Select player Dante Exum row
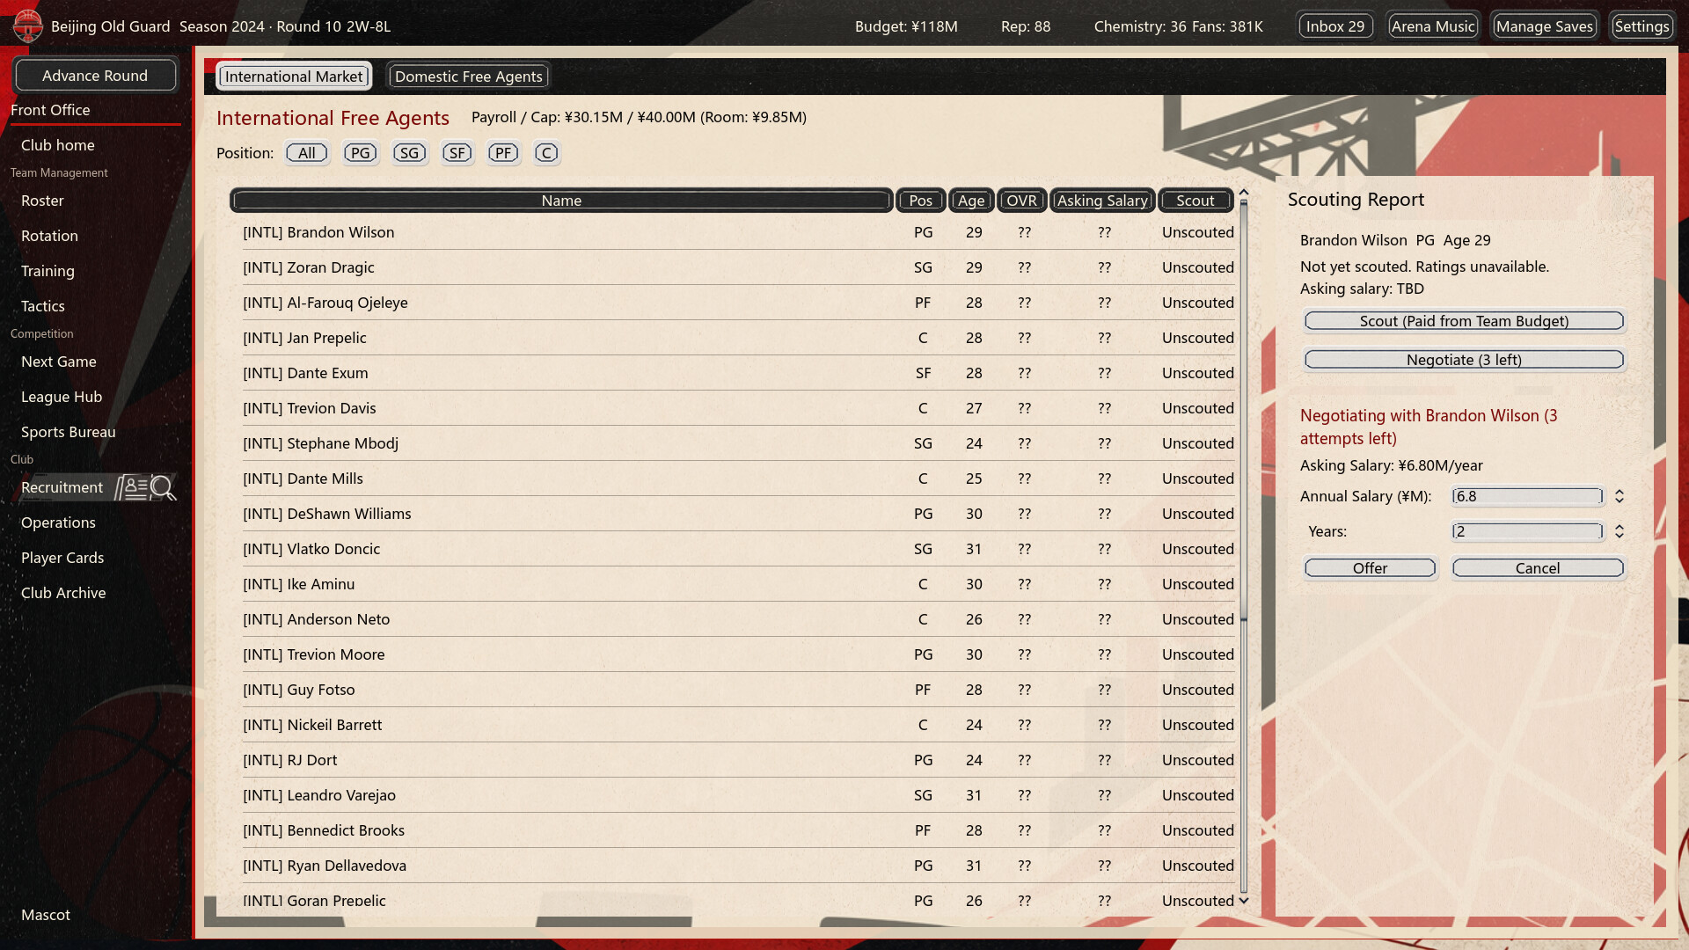This screenshot has height=950, width=1689. (737, 373)
